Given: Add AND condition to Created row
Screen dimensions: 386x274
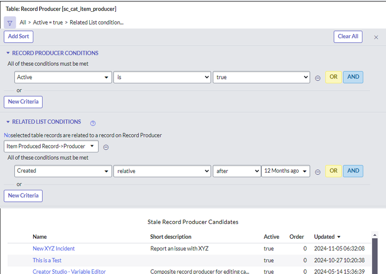Looking at the screenshot, I should [x=353, y=171].
